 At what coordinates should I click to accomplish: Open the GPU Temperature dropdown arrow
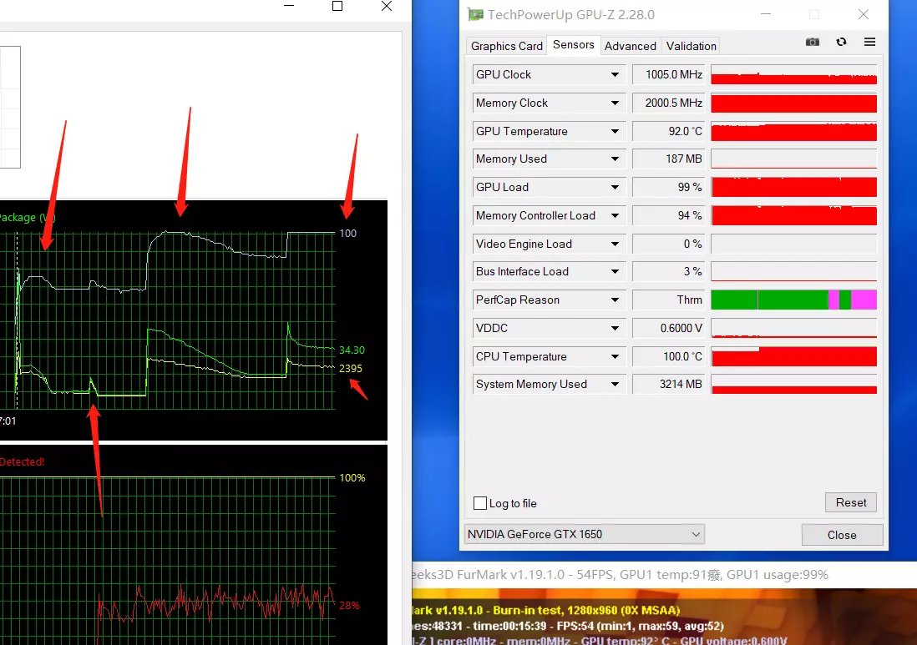pyautogui.click(x=615, y=132)
